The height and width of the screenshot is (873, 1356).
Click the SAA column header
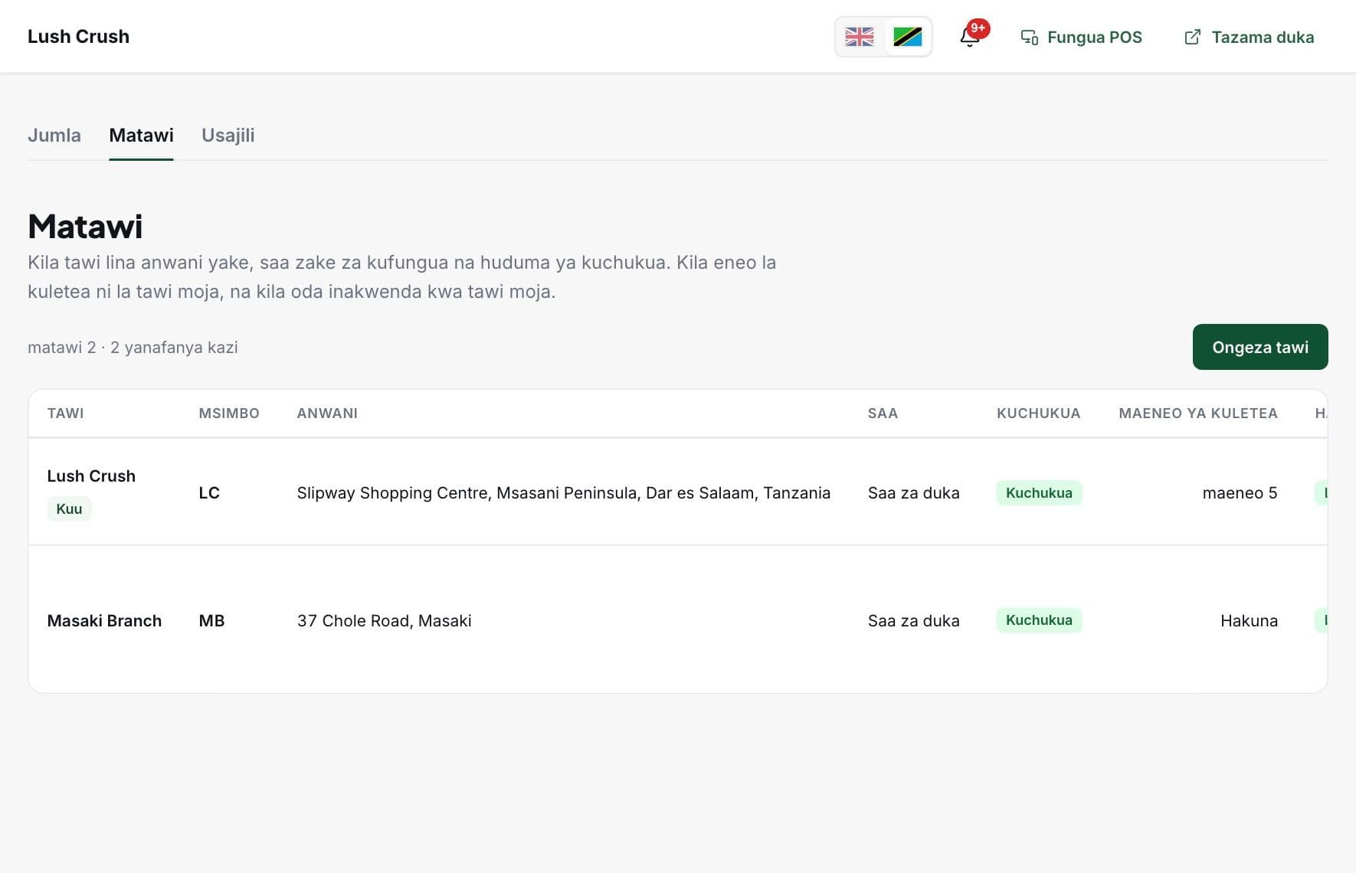883,414
